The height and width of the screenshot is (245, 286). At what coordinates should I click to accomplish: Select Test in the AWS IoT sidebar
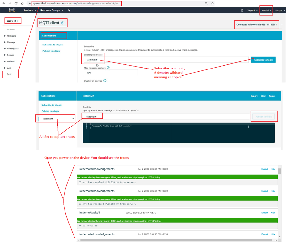(9, 74)
